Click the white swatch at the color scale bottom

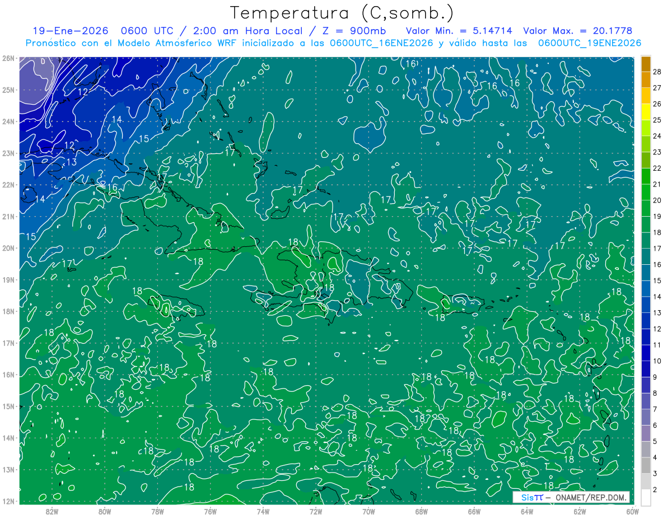pyautogui.click(x=646, y=497)
